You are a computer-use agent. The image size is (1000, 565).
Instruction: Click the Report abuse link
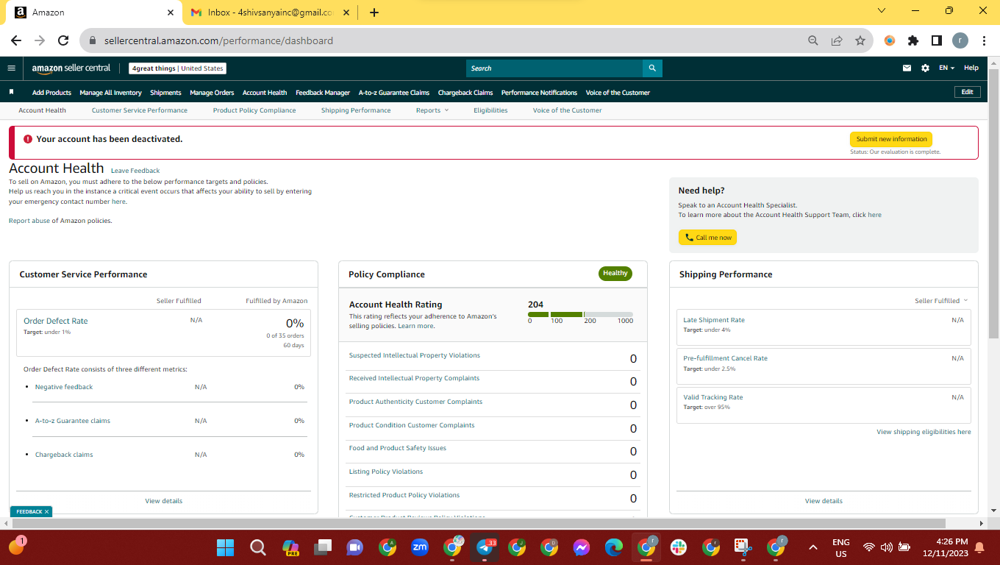(x=29, y=221)
